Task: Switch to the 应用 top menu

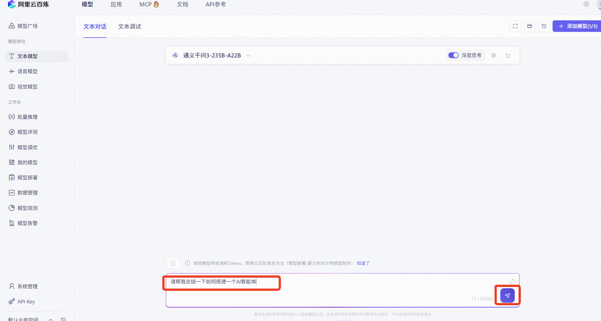Action: point(116,4)
